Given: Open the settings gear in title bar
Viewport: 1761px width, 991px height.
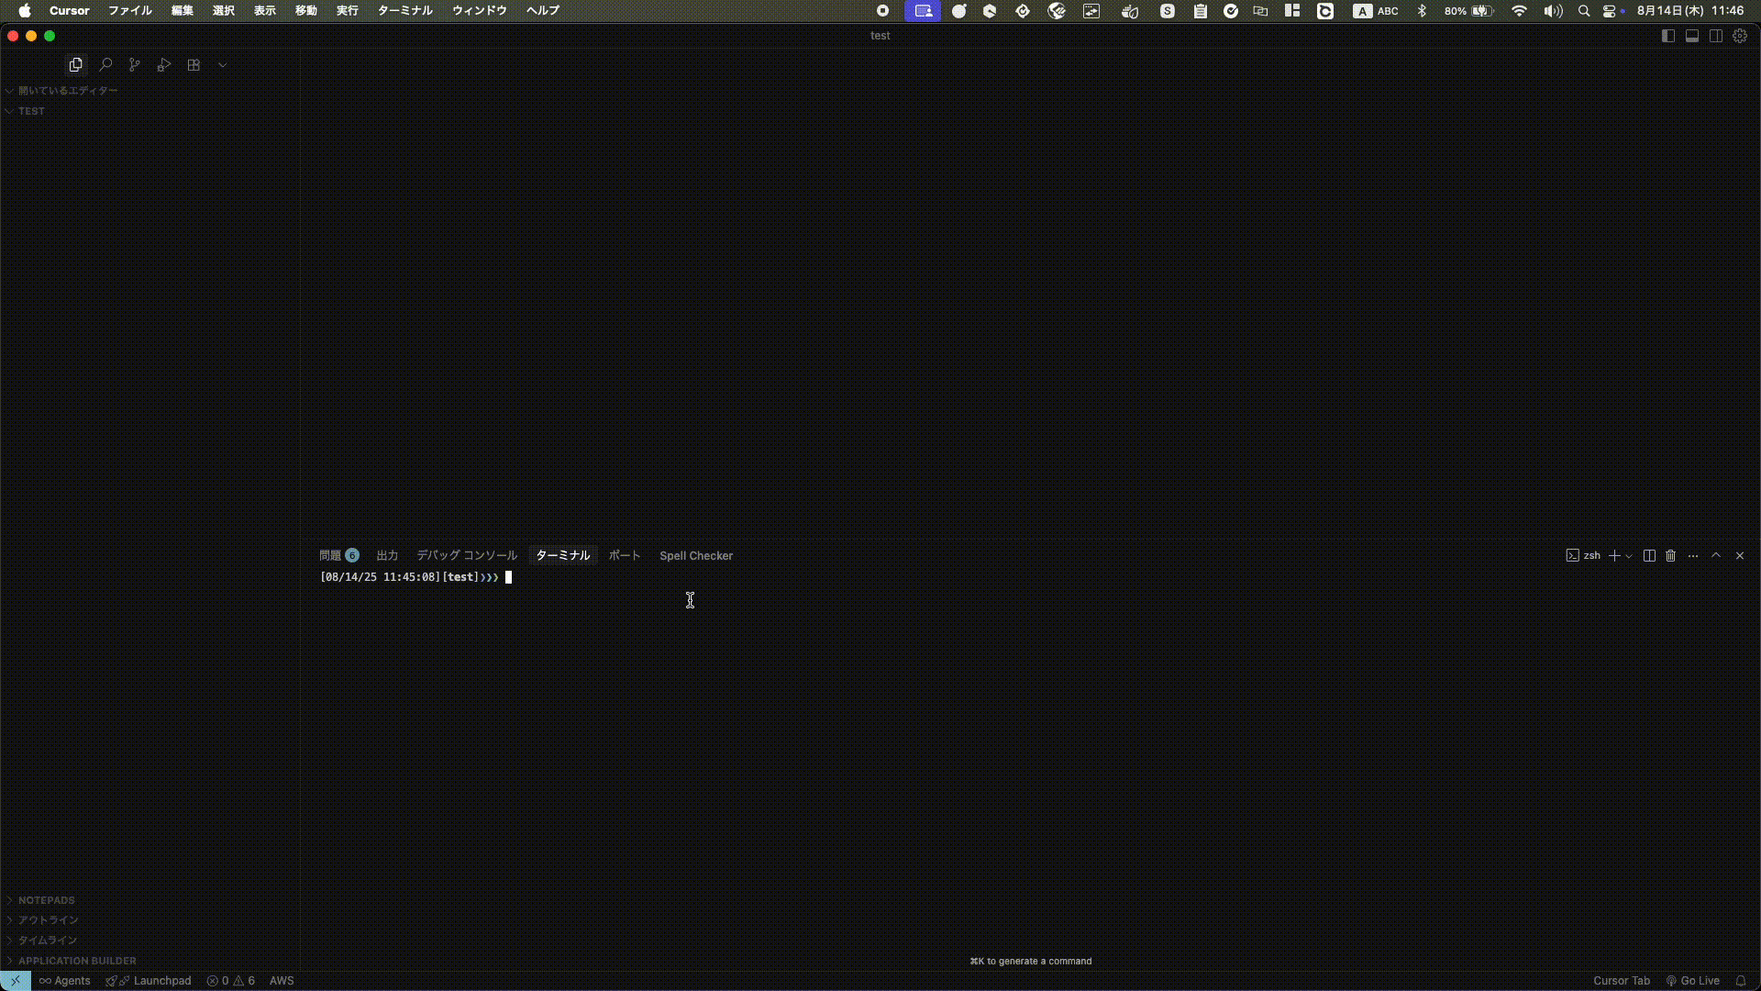Looking at the screenshot, I should [x=1740, y=36].
